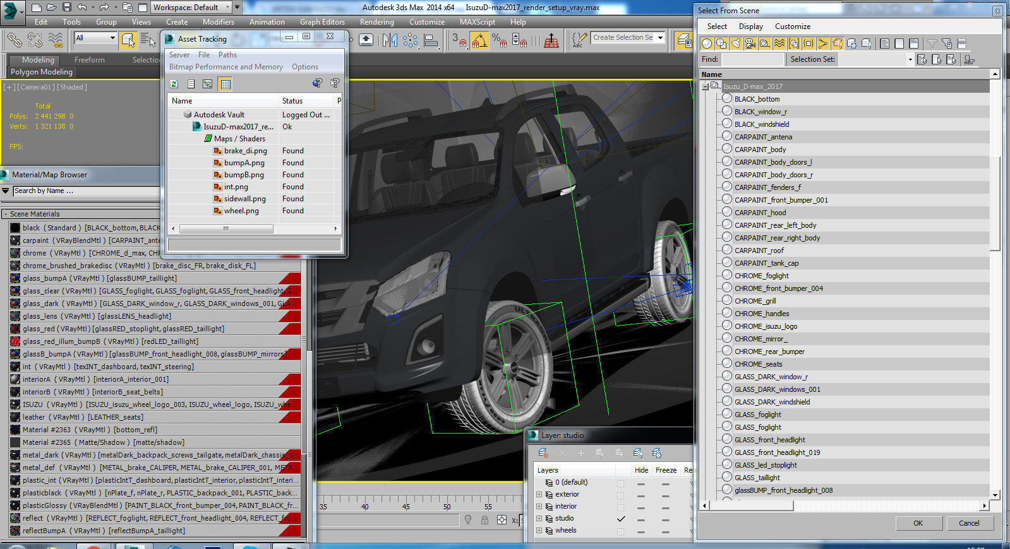The width and height of the screenshot is (1010, 549).
Task: Expand the interior layer
Action: pyautogui.click(x=539, y=507)
